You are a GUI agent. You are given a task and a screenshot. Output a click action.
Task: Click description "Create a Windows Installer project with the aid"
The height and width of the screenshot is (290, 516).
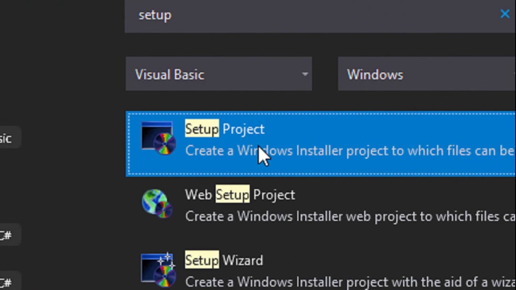(350, 282)
